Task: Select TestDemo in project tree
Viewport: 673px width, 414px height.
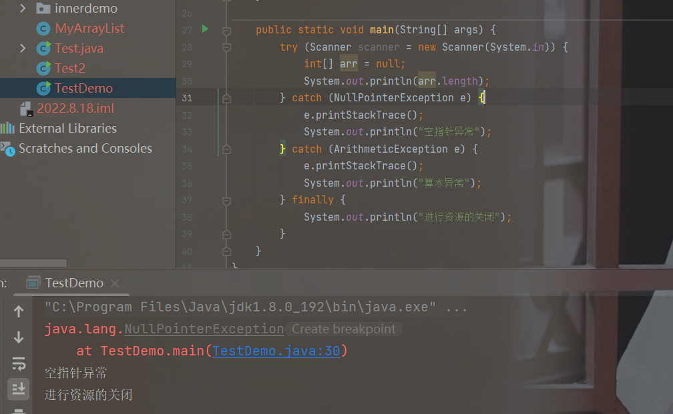Action: 83,88
